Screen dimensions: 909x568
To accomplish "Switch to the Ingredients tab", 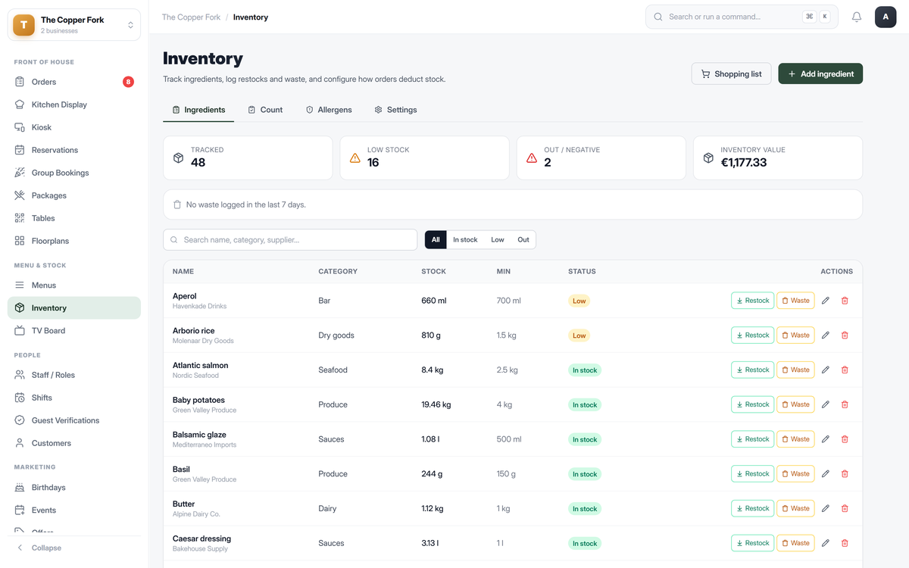I will coord(198,110).
